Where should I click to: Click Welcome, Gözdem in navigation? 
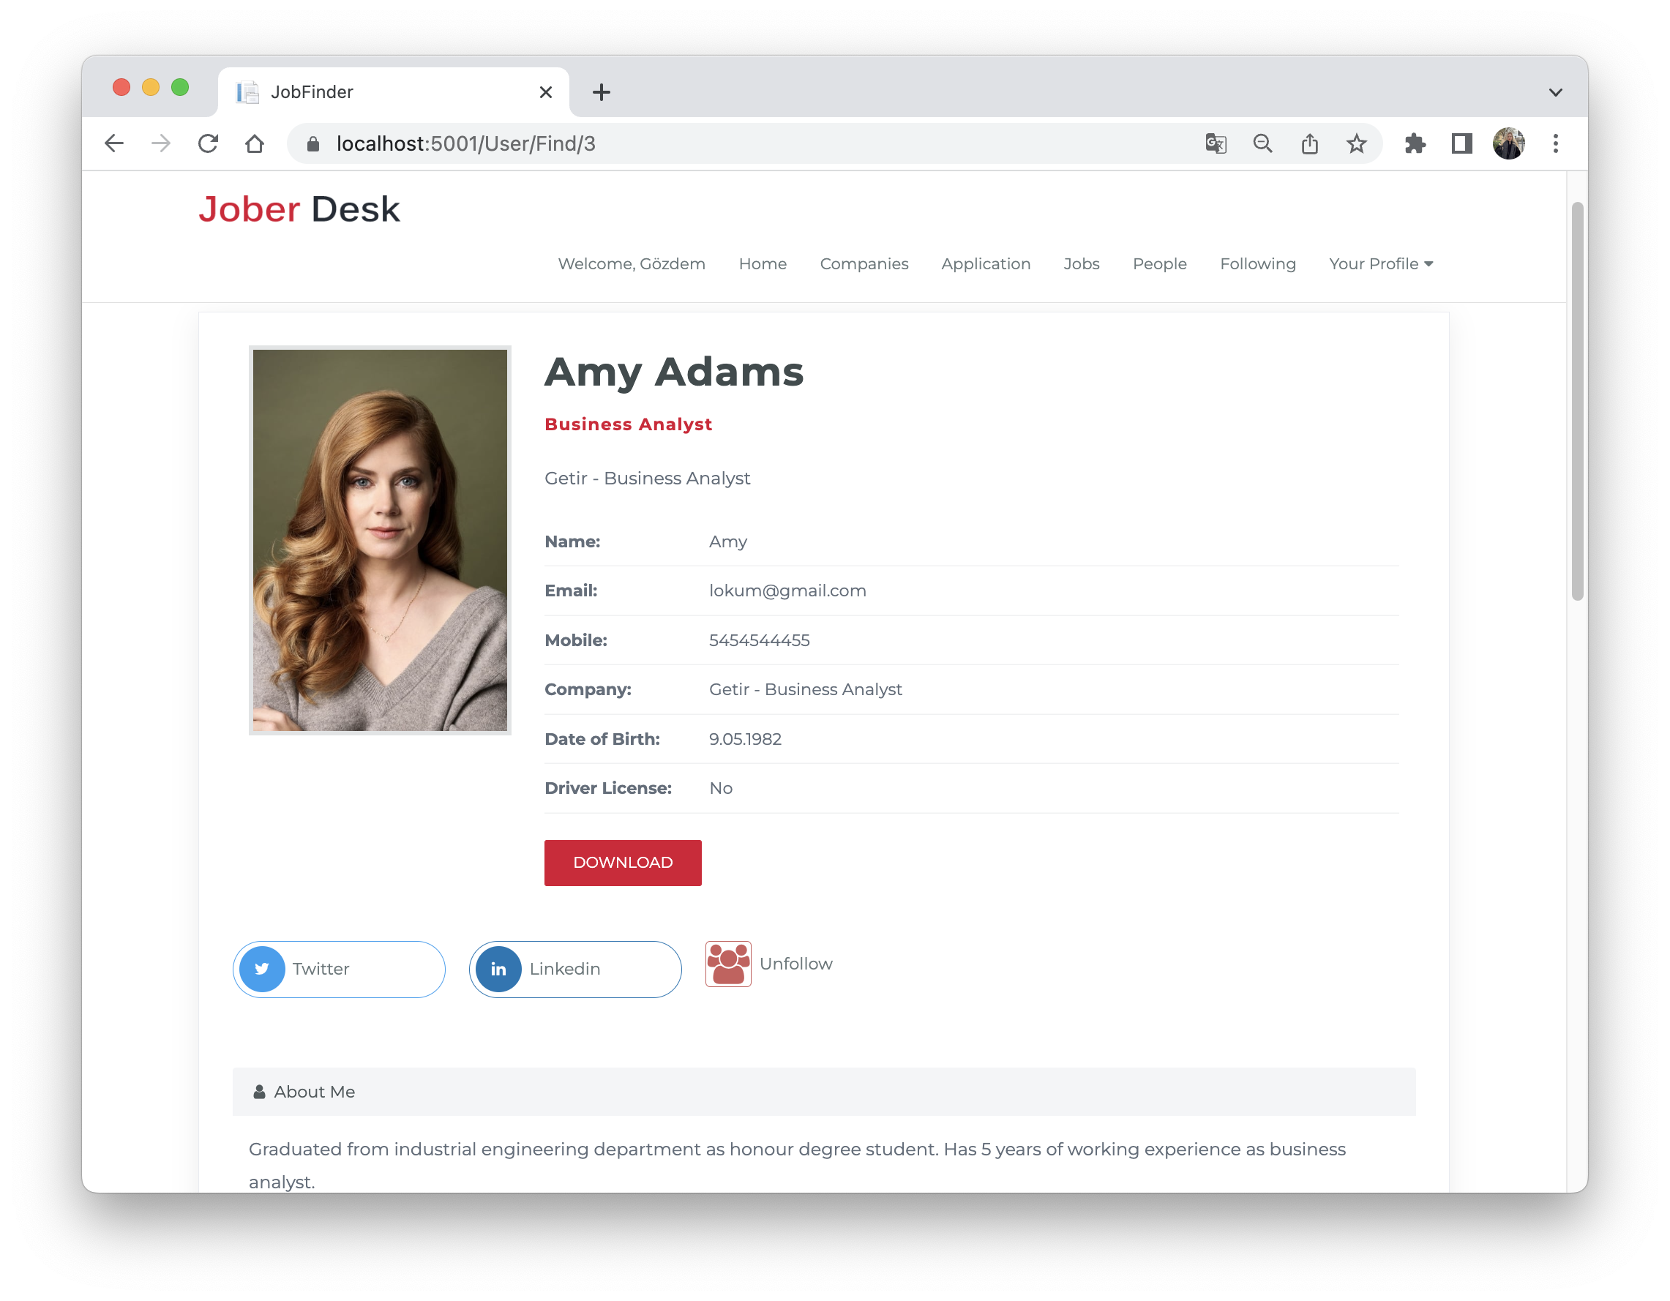click(x=632, y=263)
